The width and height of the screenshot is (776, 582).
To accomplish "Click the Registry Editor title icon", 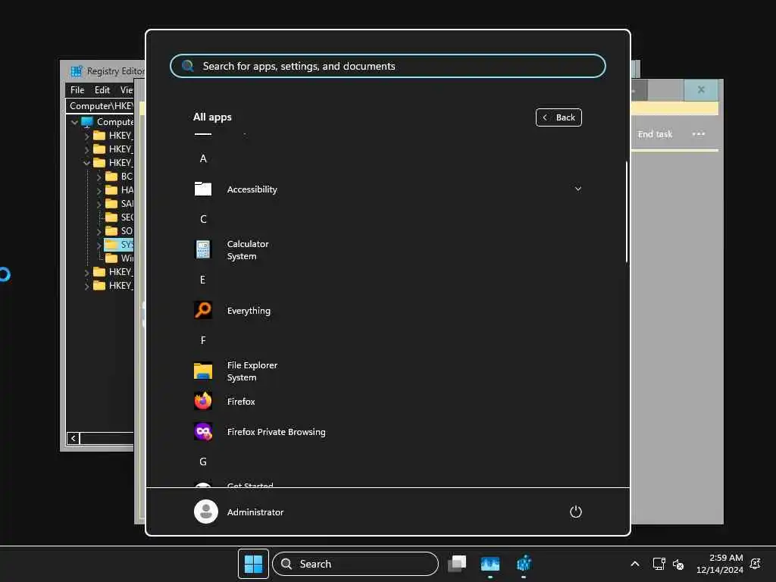I will (x=77, y=71).
